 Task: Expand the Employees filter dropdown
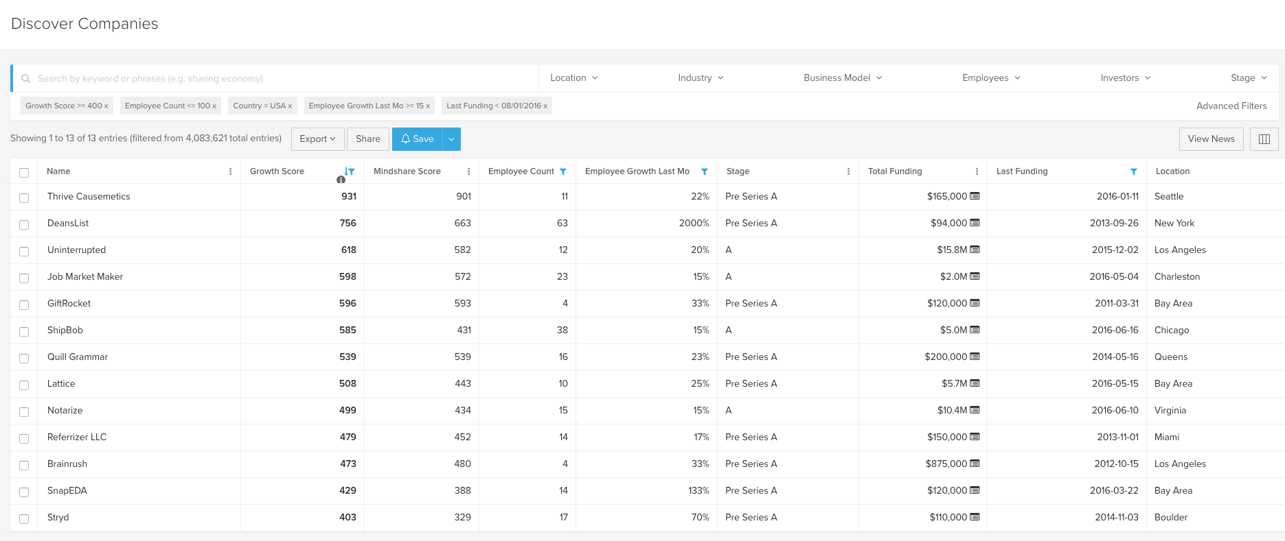pos(991,78)
